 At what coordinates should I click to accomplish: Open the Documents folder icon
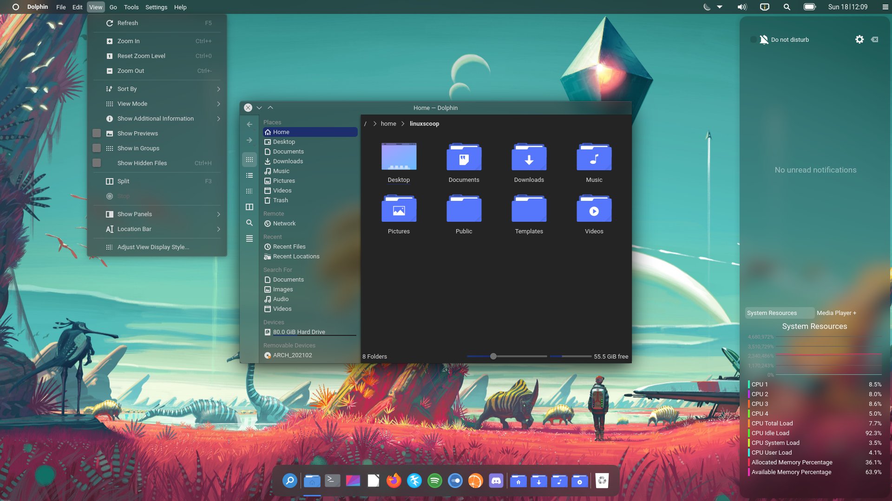[464, 157]
